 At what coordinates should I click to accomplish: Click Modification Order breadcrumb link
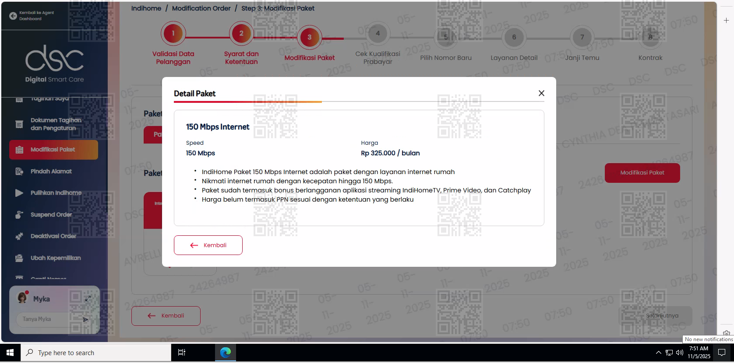click(x=201, y=8)
